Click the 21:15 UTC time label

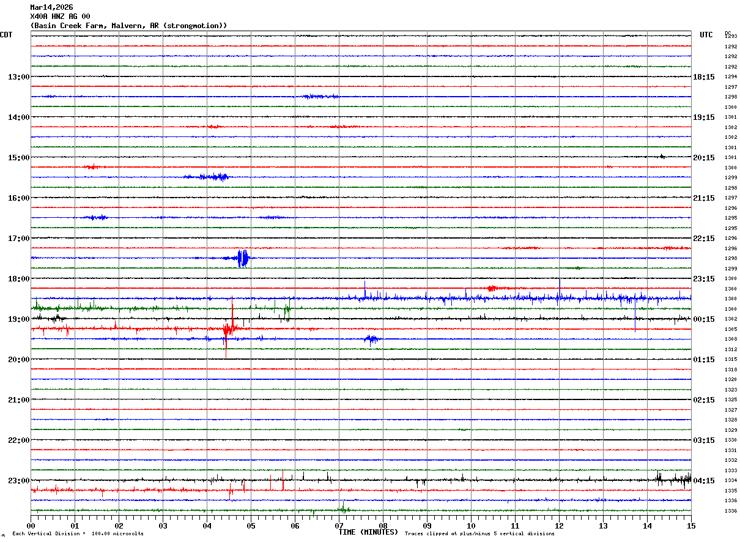point(704,198)
